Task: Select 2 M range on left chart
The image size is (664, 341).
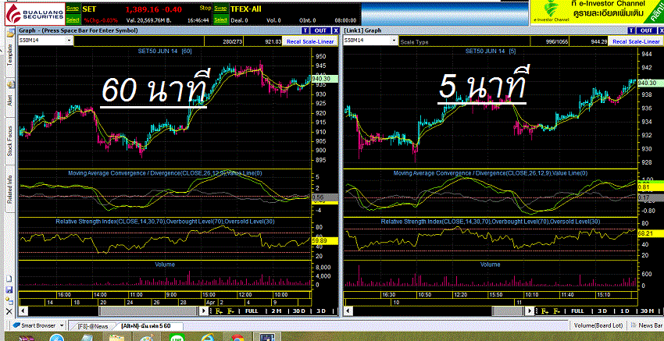Action: click(276, 311)
